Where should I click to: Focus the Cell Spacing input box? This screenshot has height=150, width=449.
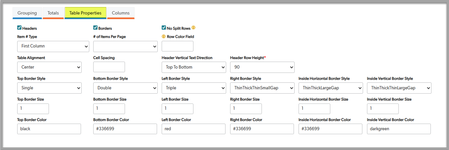click(x=109, y=67)
